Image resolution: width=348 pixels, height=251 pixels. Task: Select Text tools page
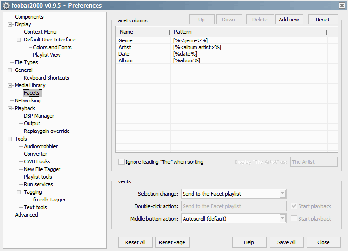click(x=35, y=208)
